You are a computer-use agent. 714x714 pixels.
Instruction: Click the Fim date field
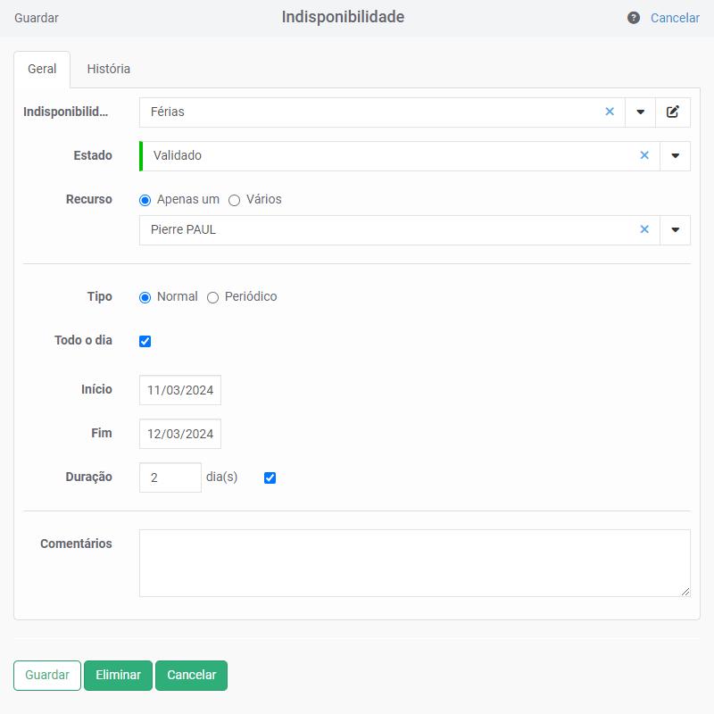pos(180,434)
